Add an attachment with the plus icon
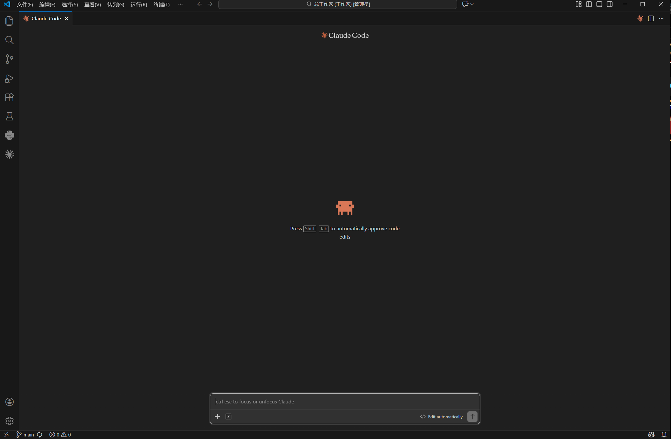Viewport: 671px width, 439px height. coord(217,416)
